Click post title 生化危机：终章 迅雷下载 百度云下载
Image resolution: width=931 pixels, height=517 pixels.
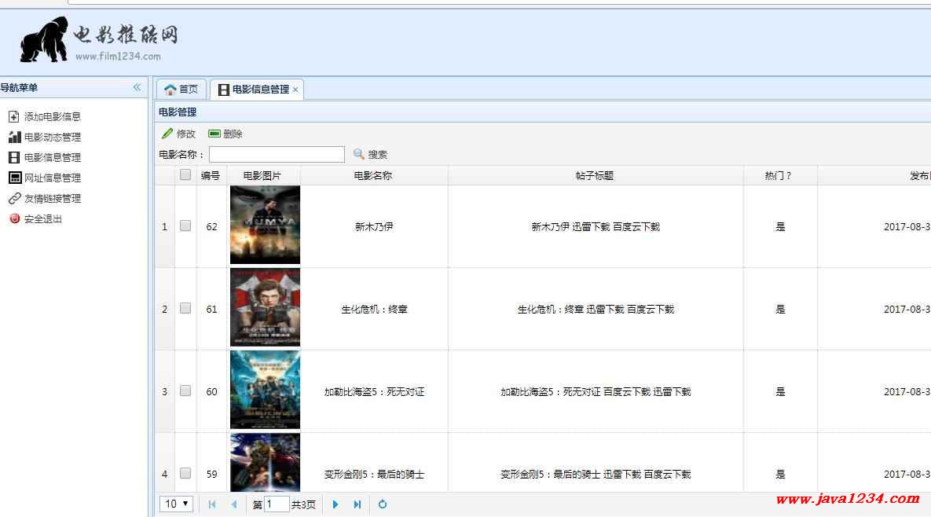[x=596, y=310]
